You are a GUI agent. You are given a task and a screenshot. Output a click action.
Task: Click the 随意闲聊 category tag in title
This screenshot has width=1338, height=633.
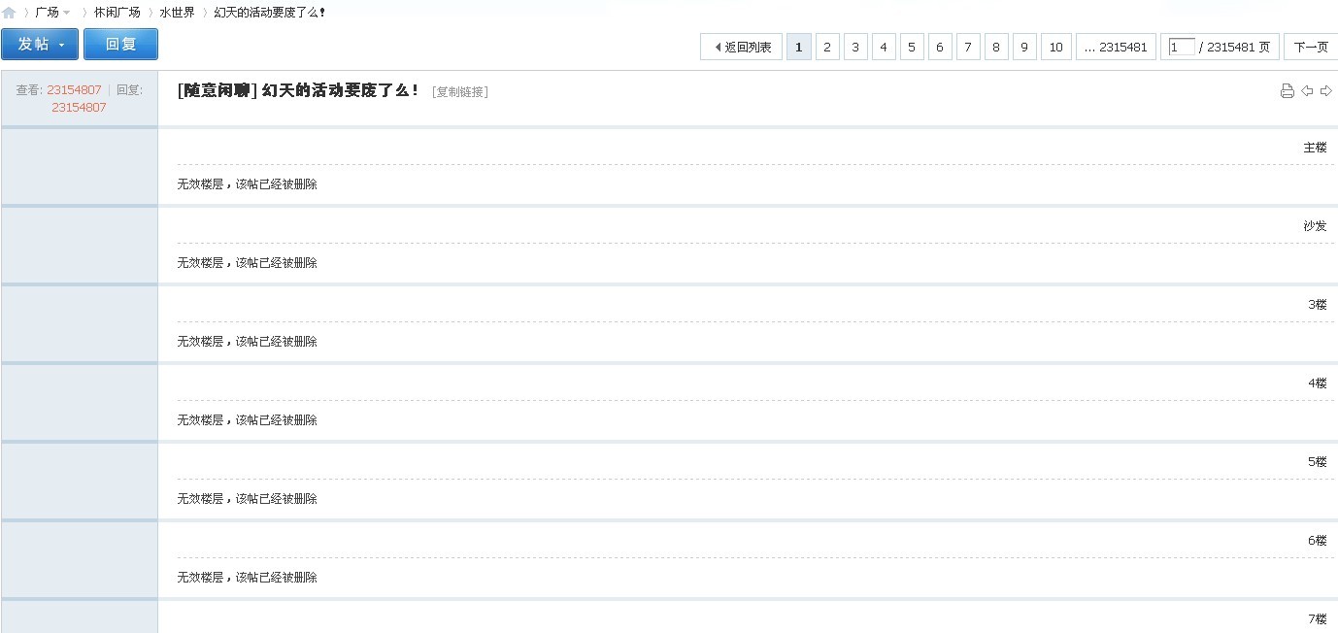click(217, 90)
